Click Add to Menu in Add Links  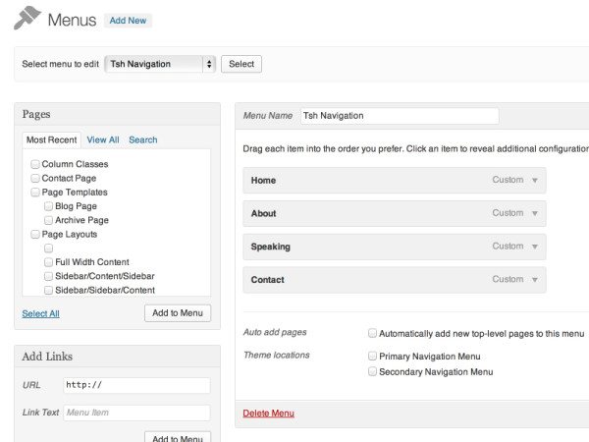point(178,437)
